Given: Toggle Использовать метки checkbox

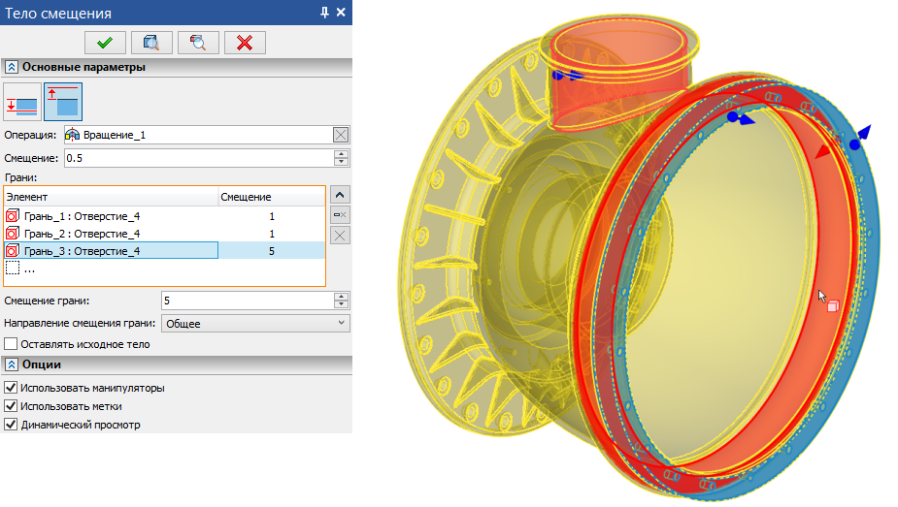Looking at the screenshot, I should pos(11,406).
